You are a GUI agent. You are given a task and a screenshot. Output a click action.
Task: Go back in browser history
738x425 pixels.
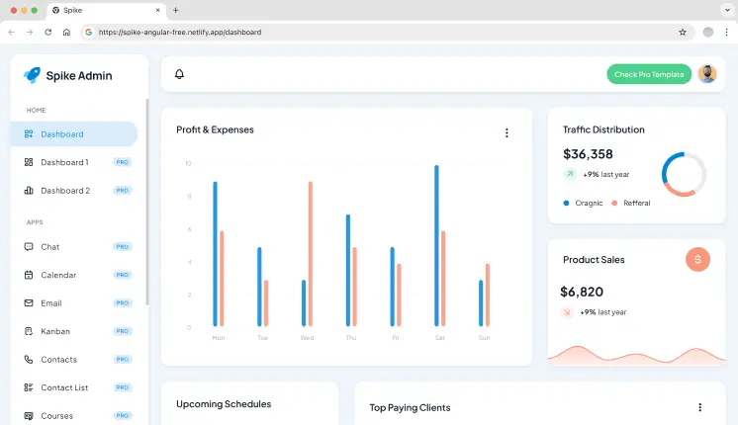[11, 32]
